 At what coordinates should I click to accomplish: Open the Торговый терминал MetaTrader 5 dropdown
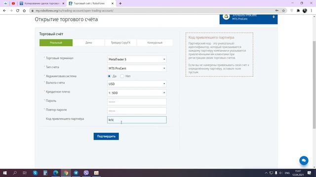137,59
